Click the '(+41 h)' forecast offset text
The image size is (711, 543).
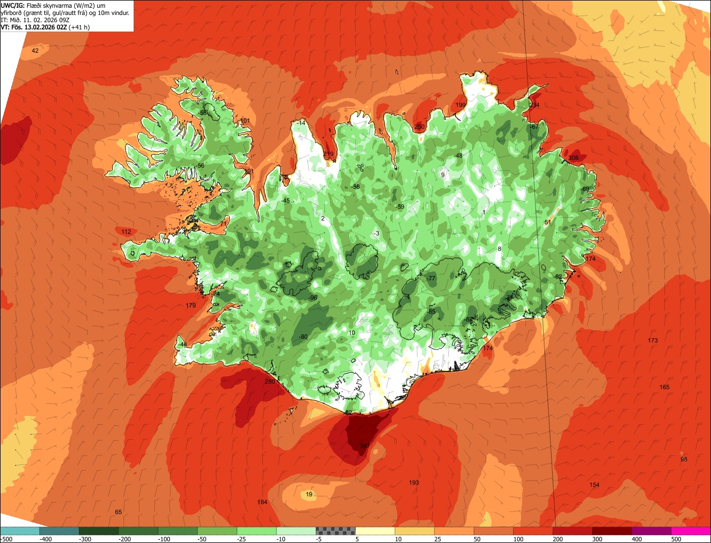[80, 27]
